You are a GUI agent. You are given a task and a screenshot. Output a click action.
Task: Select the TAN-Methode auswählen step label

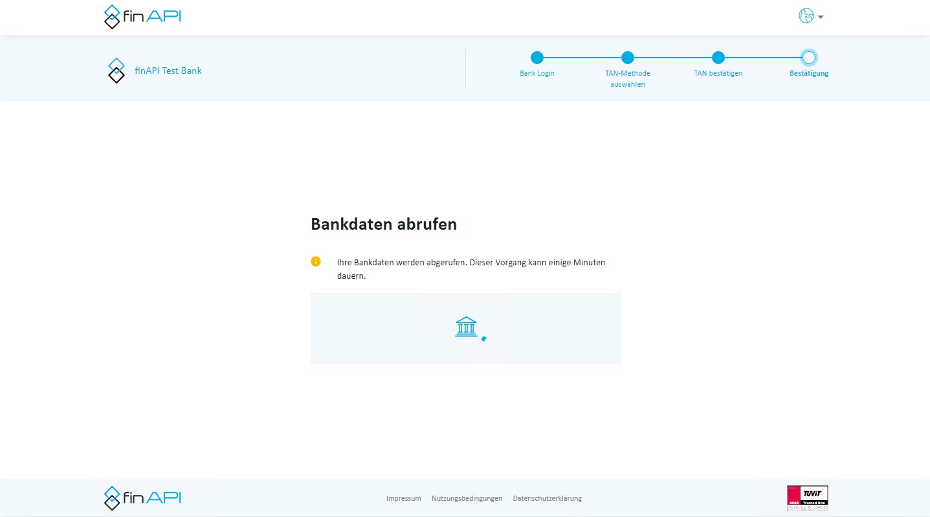(x=627, y=78)
